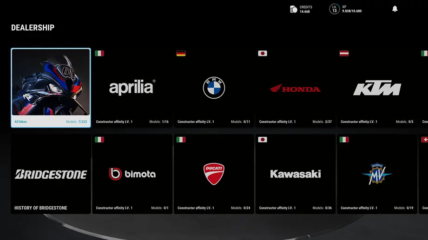Click Bimota 'Models: 0/1' count

tap(160, 208)
